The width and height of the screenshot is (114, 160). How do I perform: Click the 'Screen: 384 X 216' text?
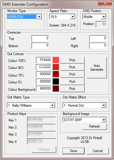(62, 25)
